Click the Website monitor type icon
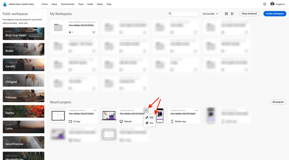This screenshot has height=160, width=289. (121, 121)
